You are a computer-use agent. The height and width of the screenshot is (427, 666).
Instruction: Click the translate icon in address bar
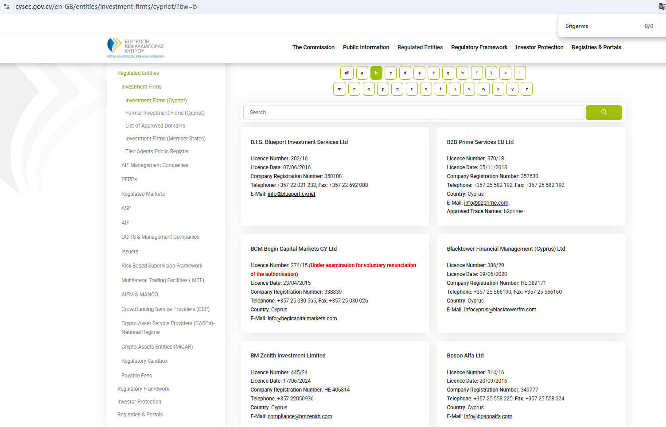[x=662, y=7]
